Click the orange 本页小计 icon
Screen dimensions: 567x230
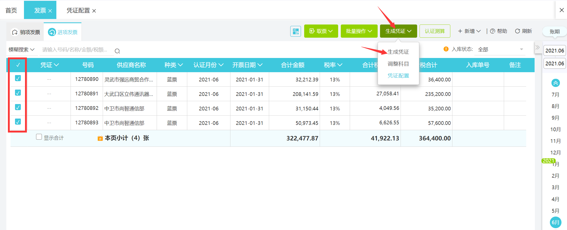pyautogui.click(x=100, y=138)
